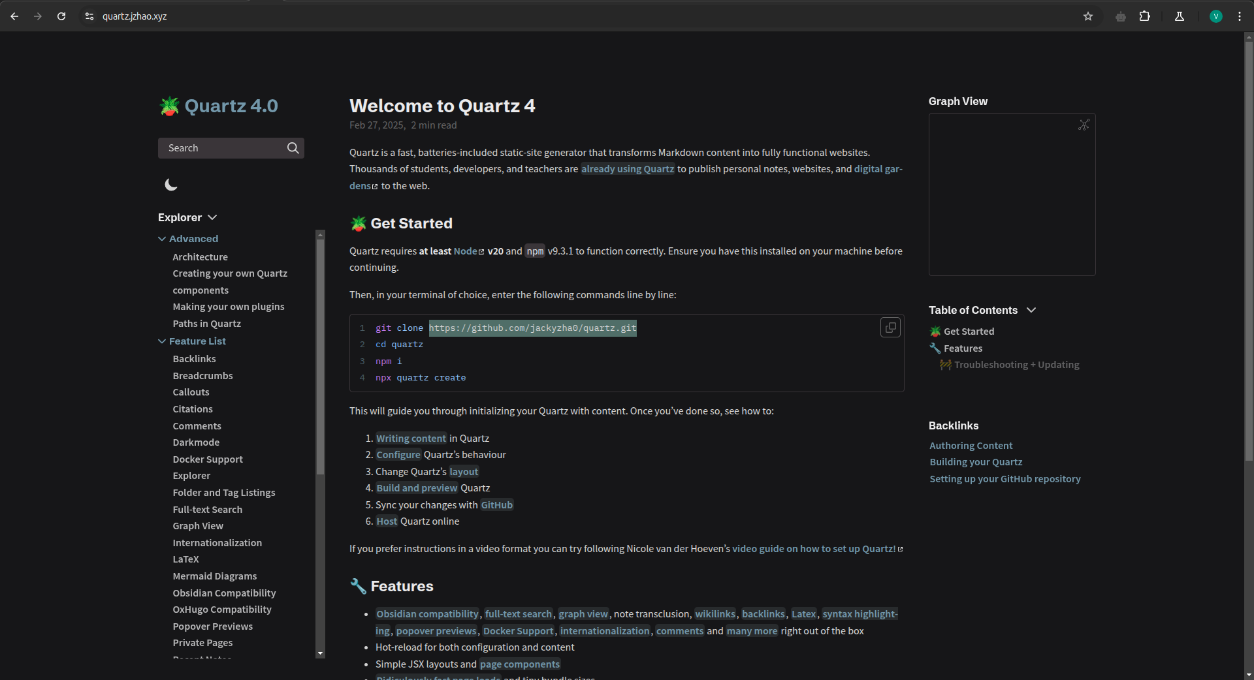Open the Chrome three-dot menu
The height and width of the screenshot is (680, 1254).
tap(1240, 16)
